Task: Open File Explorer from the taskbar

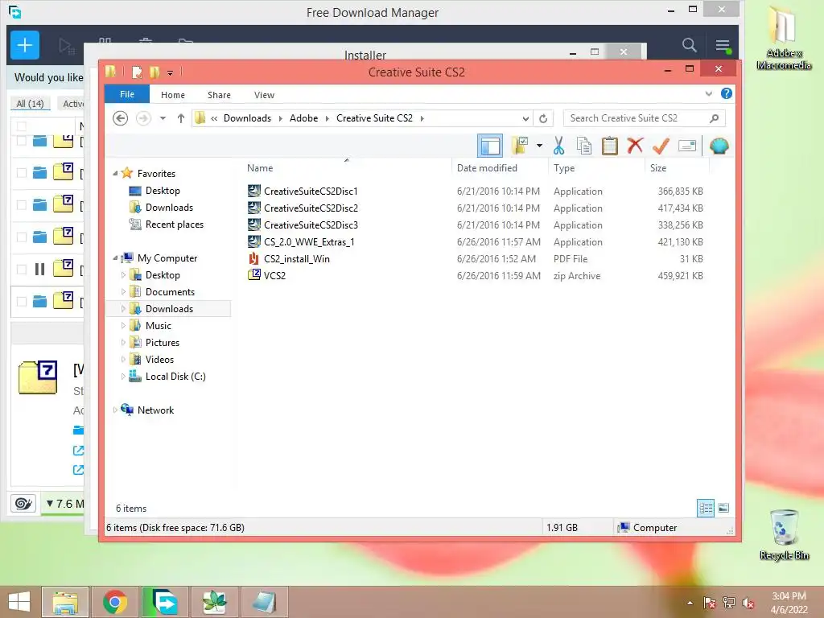Action: click(x=65, y=602)
